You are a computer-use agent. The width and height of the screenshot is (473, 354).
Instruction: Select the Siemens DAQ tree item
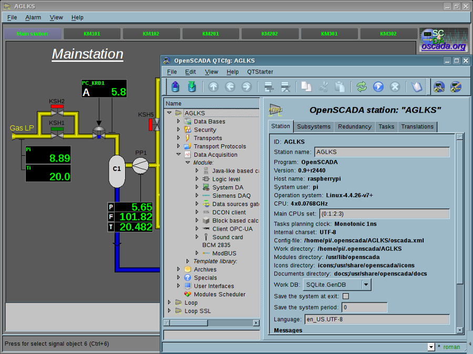click(x=231, y=196)
